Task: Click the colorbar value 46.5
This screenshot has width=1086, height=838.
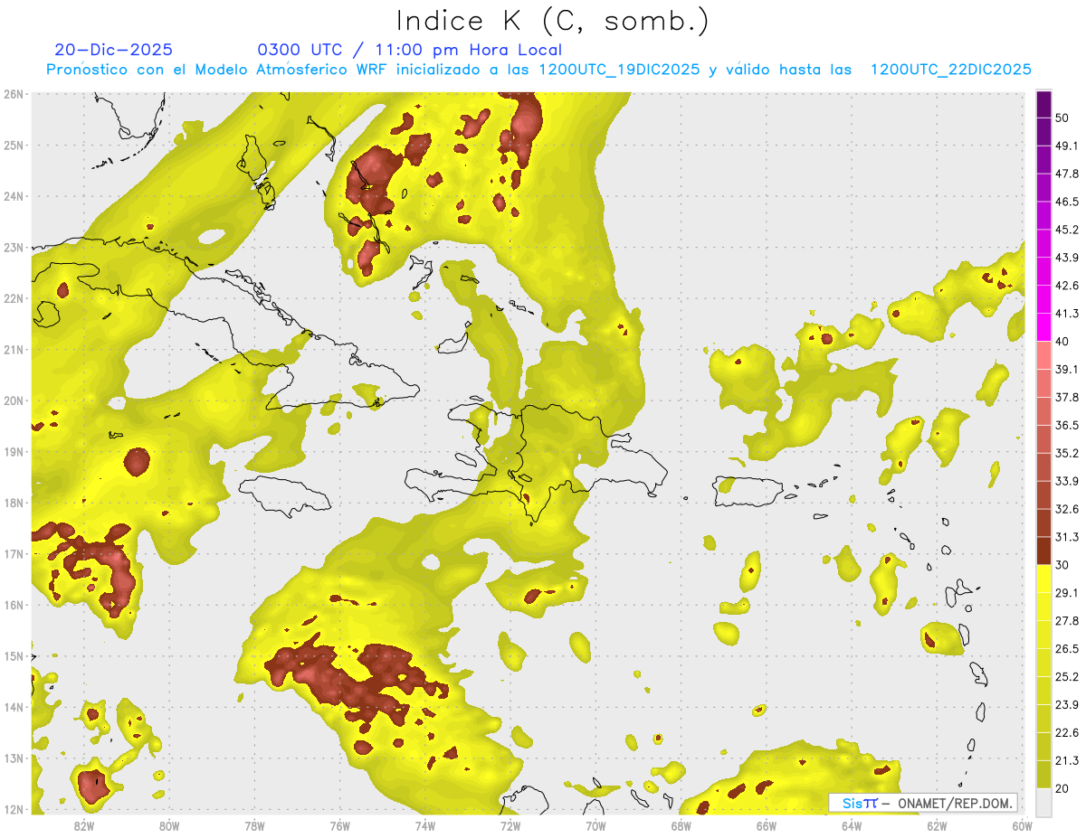Action: 1067,202
